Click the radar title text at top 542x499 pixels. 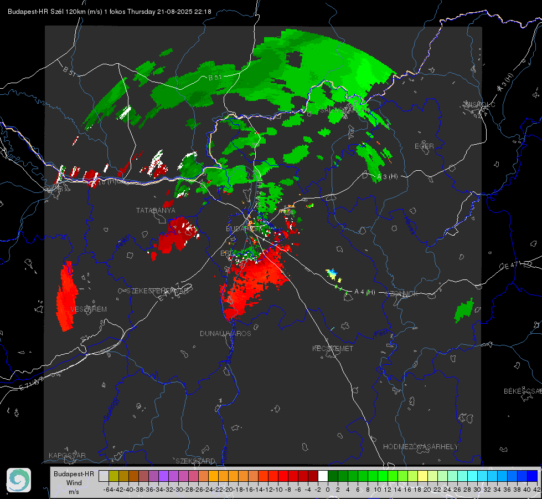point(110,12)
